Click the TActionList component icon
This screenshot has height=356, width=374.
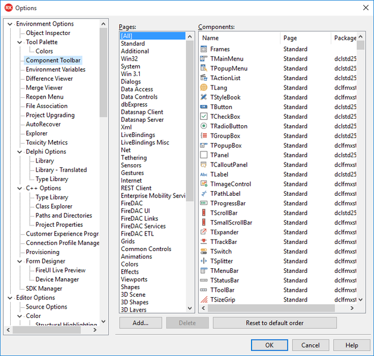click(204, 78)
